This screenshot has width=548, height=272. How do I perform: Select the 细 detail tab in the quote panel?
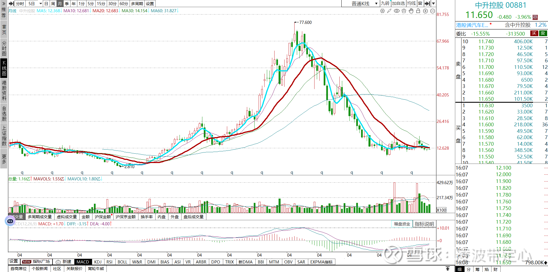tap(460, 269)
